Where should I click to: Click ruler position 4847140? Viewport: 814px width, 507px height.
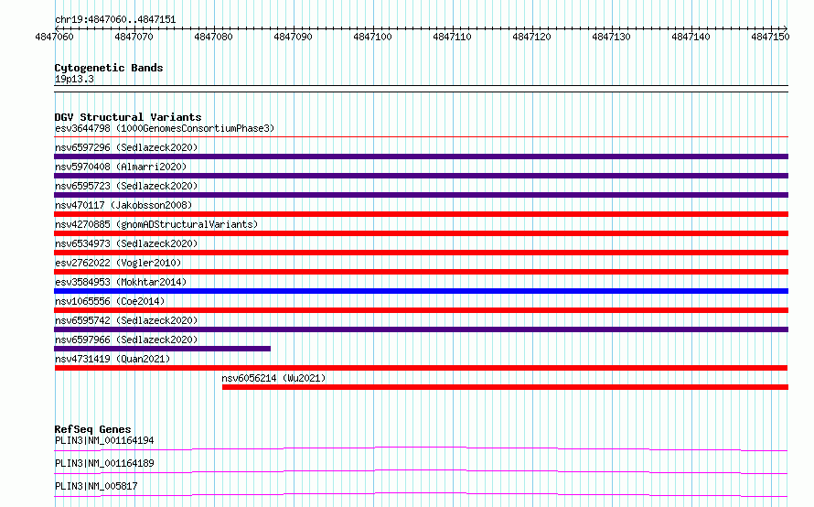(691, 37)
